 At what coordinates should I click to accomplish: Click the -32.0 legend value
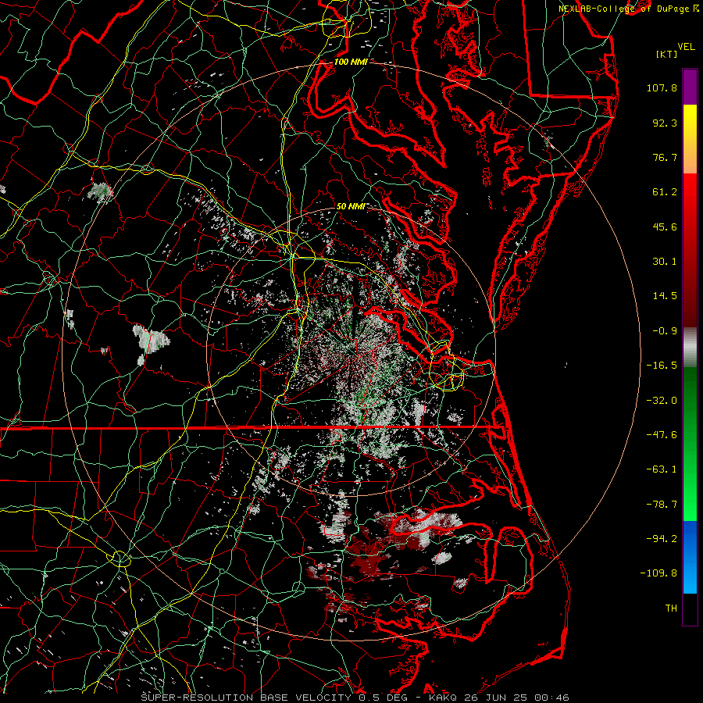(662, 401)
